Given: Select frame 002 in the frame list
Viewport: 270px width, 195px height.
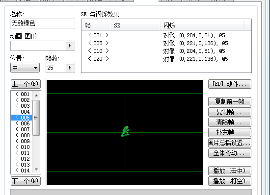Looking at the screenshot, I should point(22,100).
